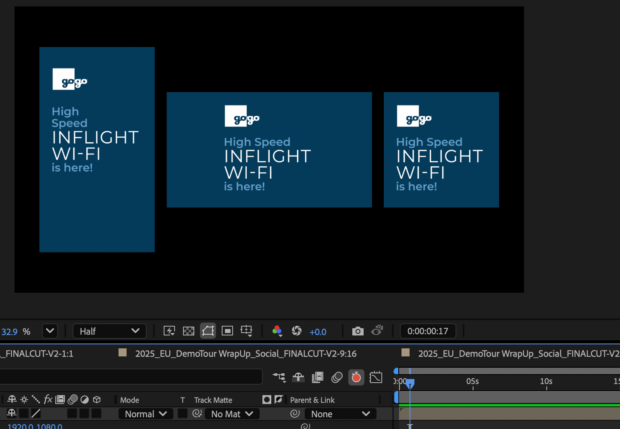This screenshot has height=429, width=620.
Task: Toggle the layer's Quality slash switch
Action: (x=36, y=413)
